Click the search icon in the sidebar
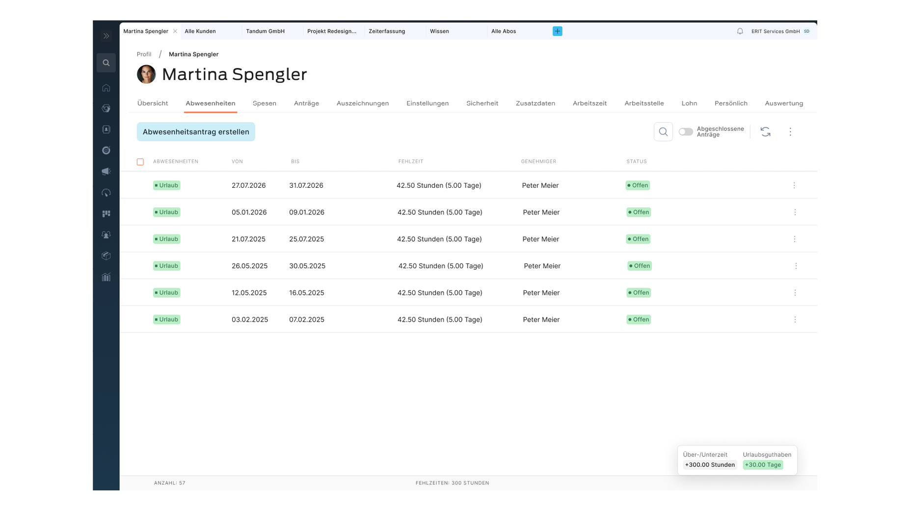The image size is (910, 511). click(106, 63)
